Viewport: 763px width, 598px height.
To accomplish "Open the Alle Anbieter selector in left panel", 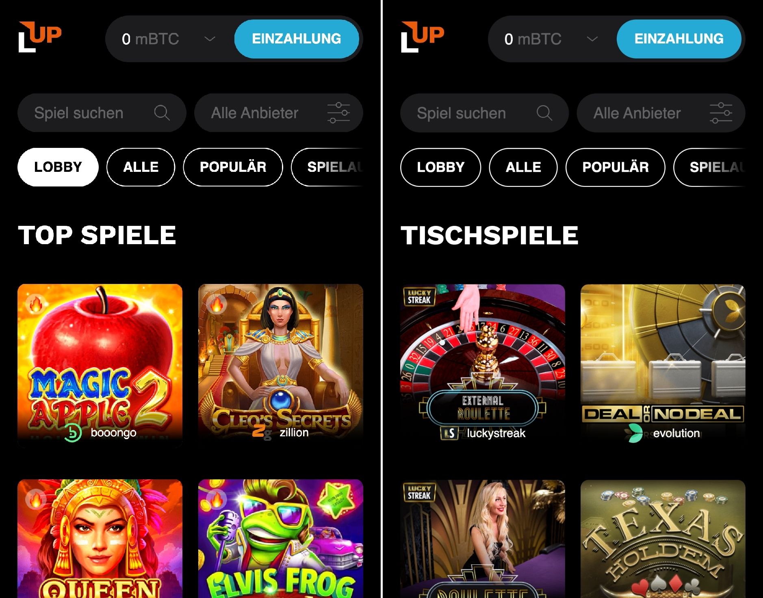I will [x=279, y=113].
